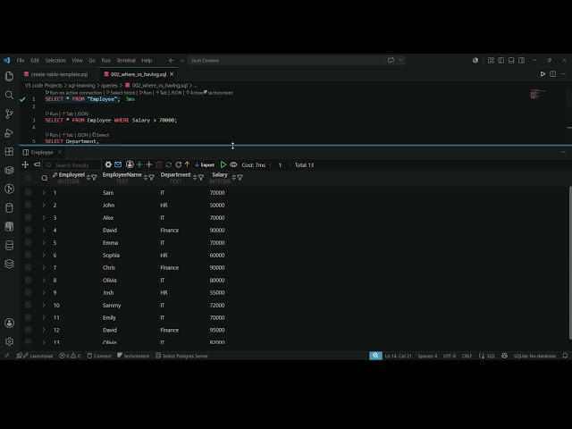Click the Connect button in the status bar
The image size is (572, 429).
click(x=99, y=356)
